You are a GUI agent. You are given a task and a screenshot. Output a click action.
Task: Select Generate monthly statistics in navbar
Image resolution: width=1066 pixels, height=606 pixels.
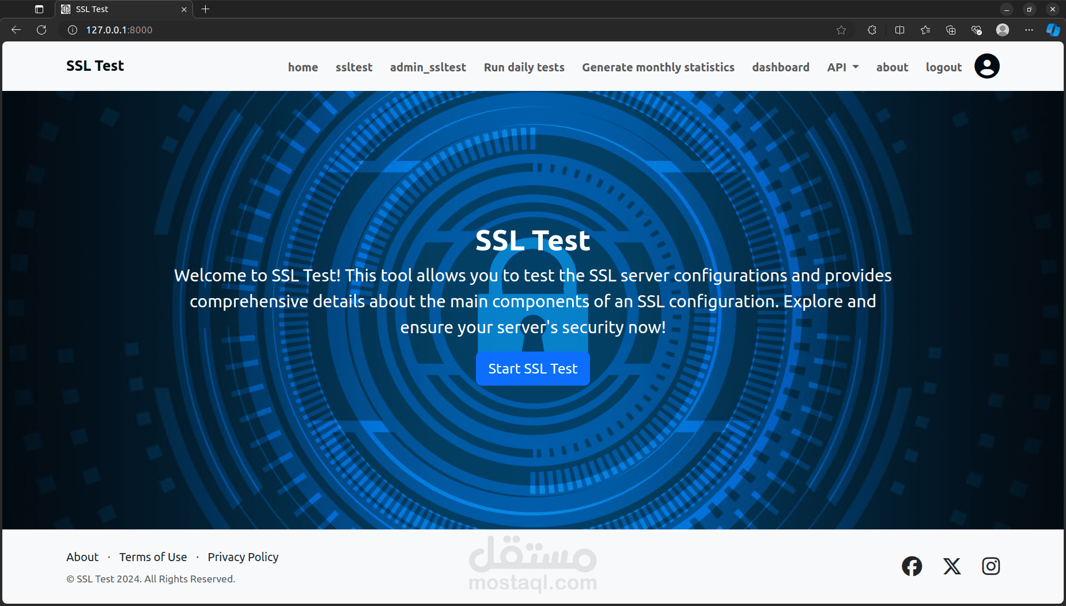(x=658, y=67)
